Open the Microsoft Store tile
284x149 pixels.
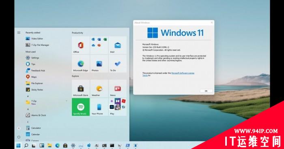[81, 89]
